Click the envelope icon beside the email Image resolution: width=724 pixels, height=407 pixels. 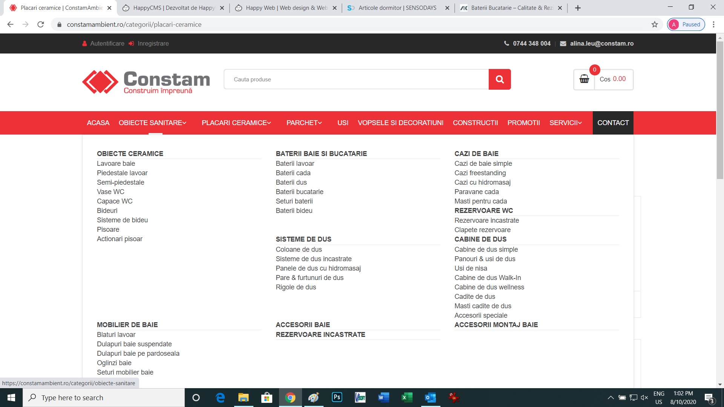(563, 44)
